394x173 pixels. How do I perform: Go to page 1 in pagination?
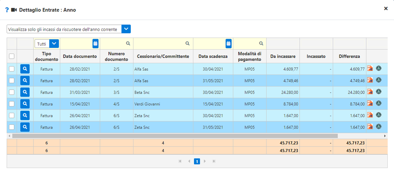pos(197,161)
